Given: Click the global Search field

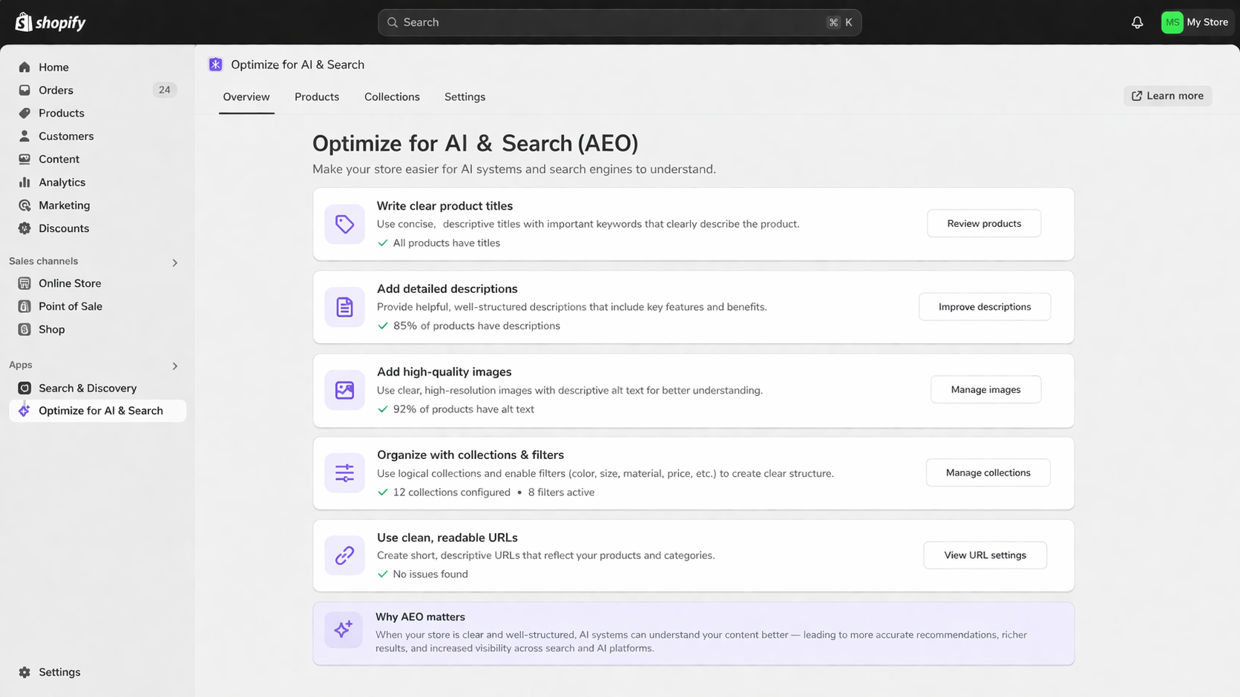Looking at the screenshot, I should 619,22.
